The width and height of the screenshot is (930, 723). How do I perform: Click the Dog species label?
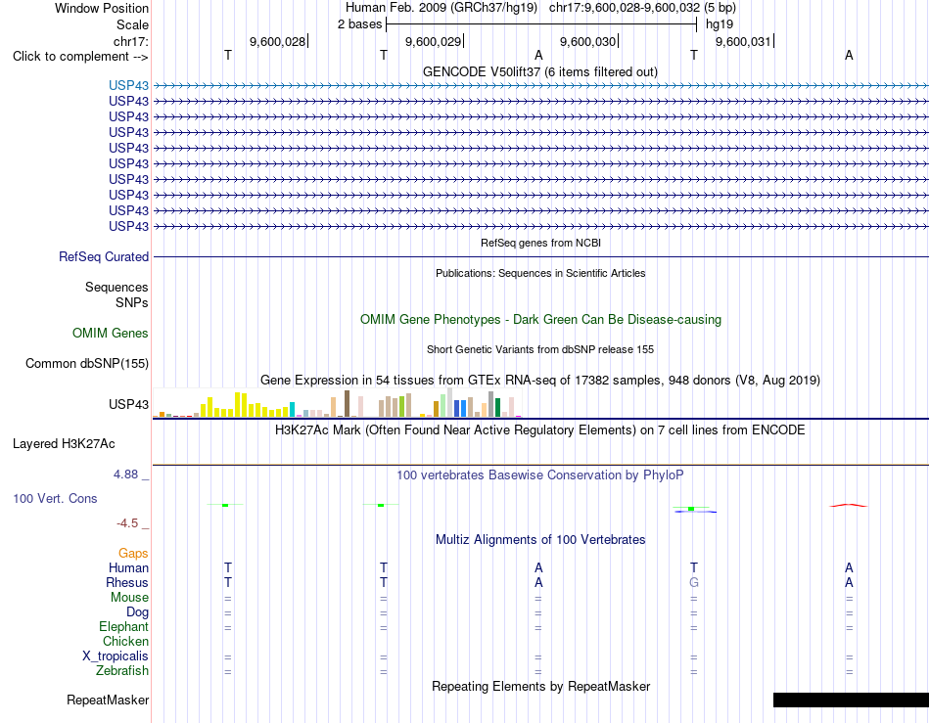tap(137, 612)
